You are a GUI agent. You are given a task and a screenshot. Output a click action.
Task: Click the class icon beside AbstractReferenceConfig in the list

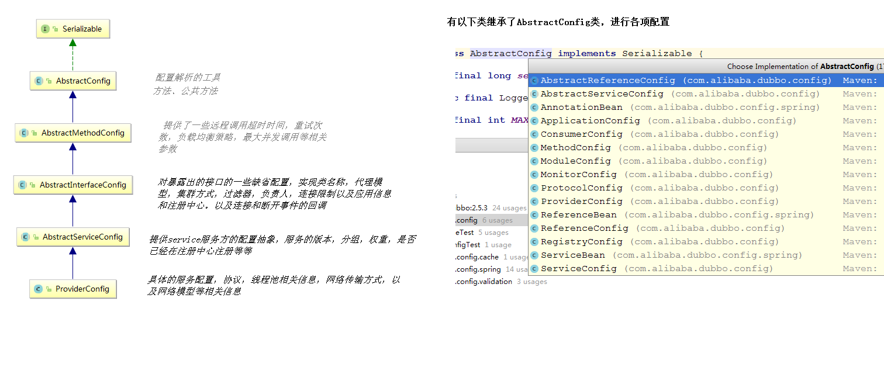click(534, 81)
